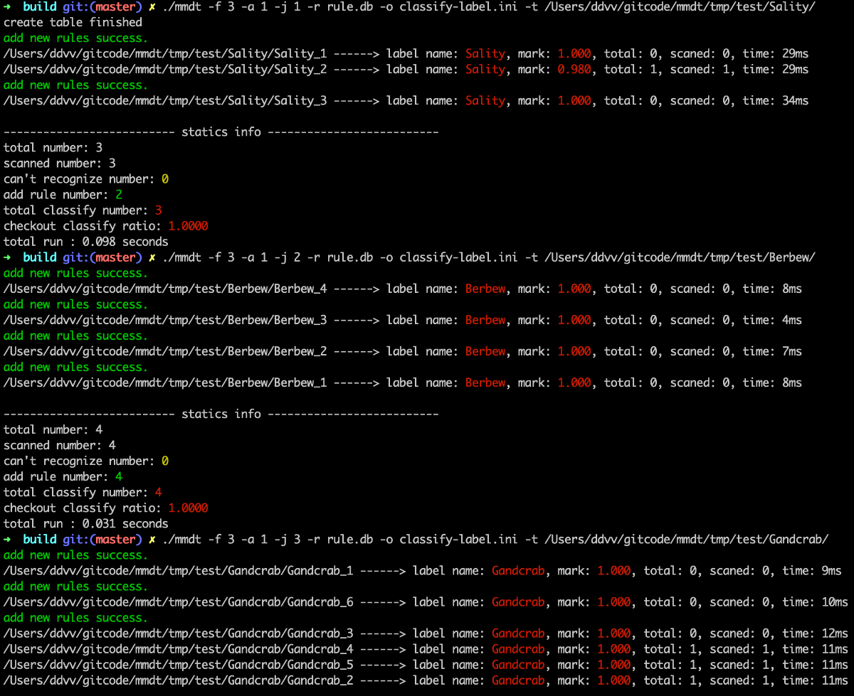Click the red mark value 0.980

coord(574,70)
